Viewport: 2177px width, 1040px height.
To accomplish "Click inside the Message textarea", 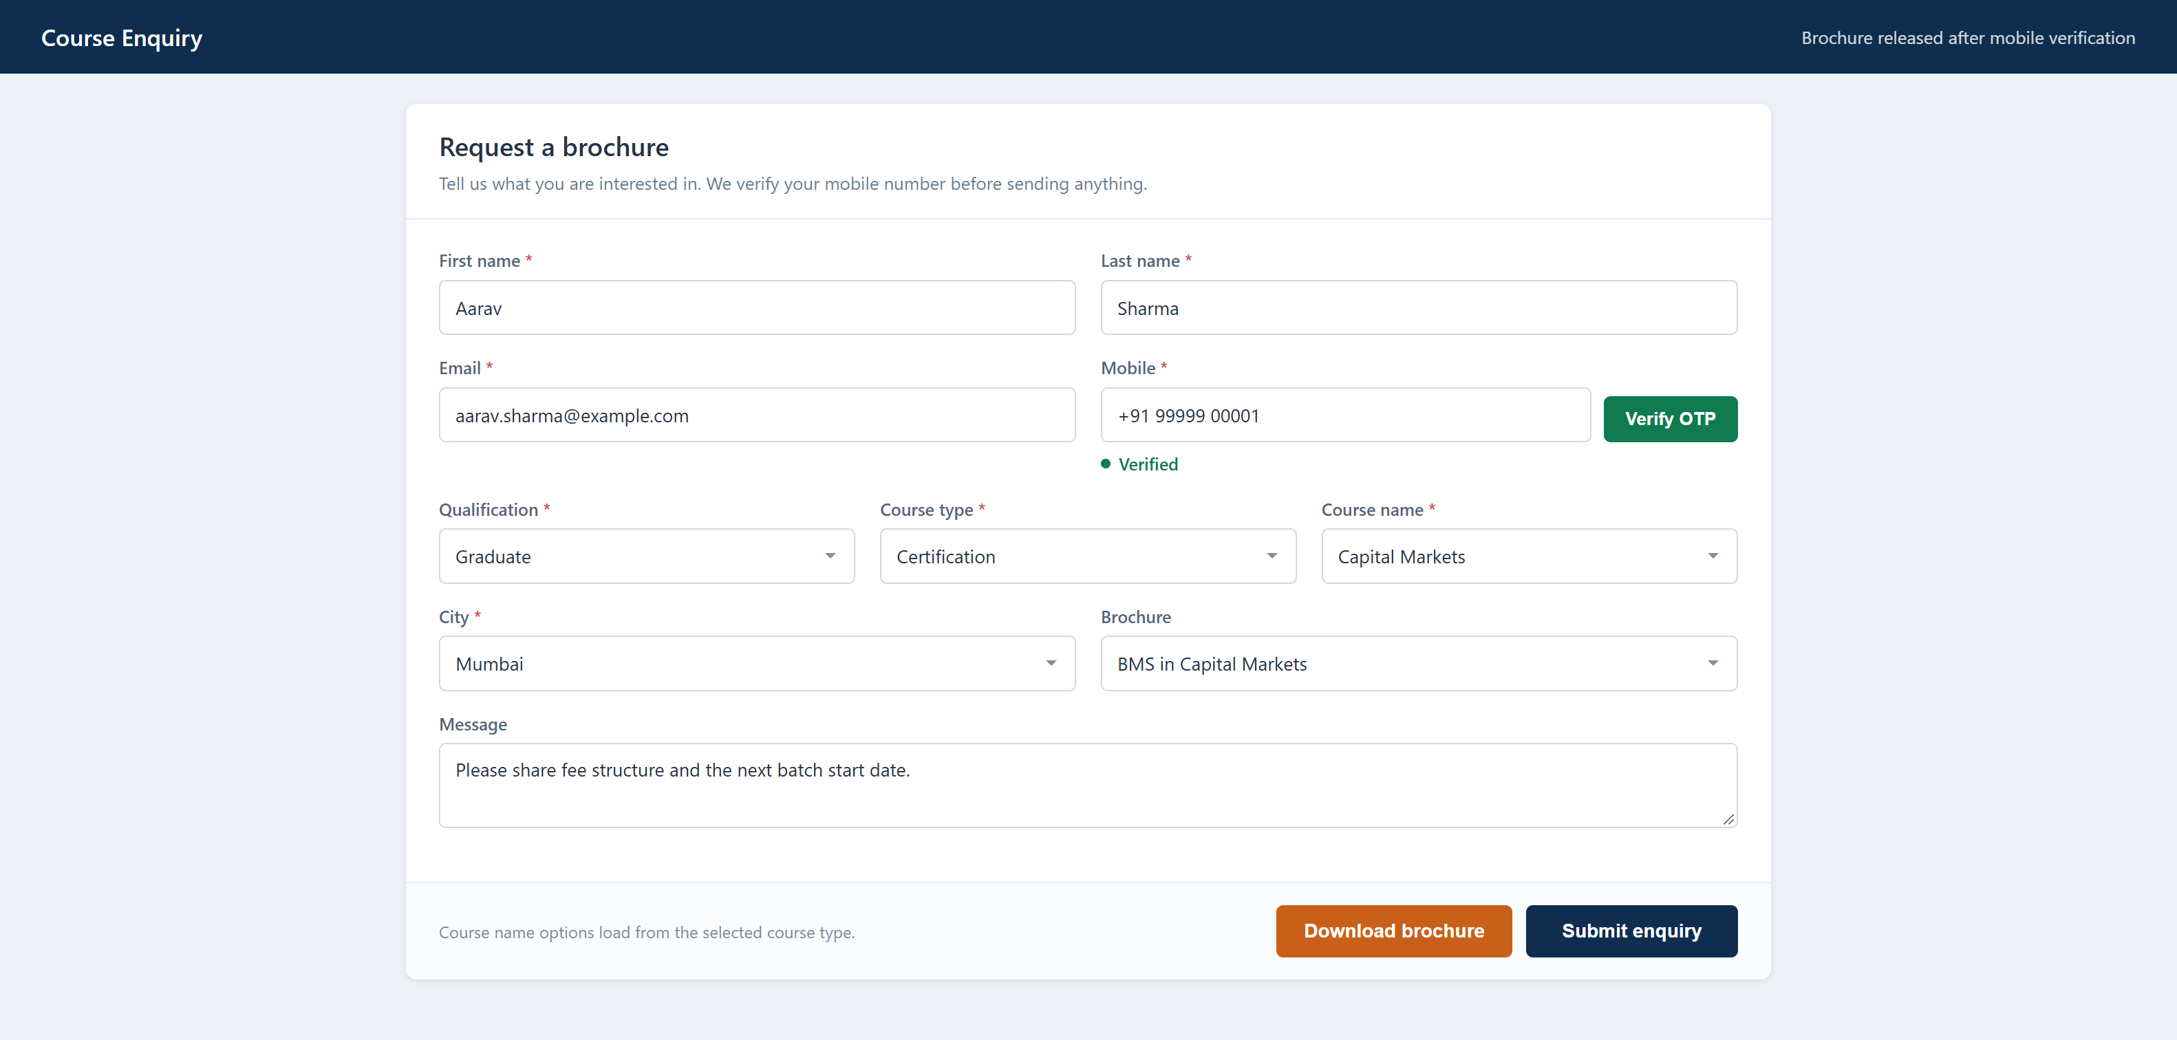I will pos(1088,785).
